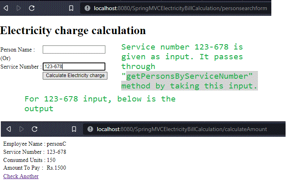Bookmark the personsearchform page
This screenshot has width=288, height=194.
point(71,8)
